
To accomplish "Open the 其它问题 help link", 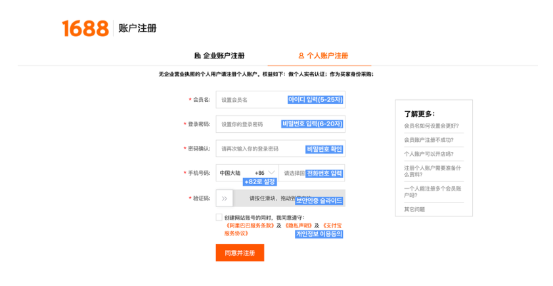I will pos(414,209).
